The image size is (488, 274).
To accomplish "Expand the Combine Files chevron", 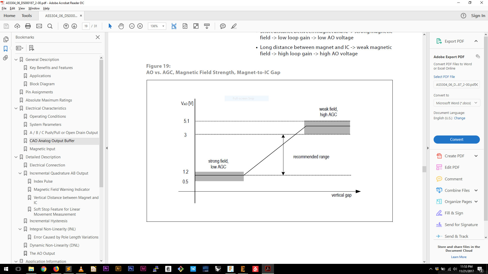I will point(476,191).
